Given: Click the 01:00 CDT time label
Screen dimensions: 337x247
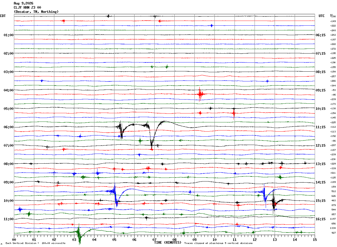Looking at the screenshot, I should (x=9, y=35).
